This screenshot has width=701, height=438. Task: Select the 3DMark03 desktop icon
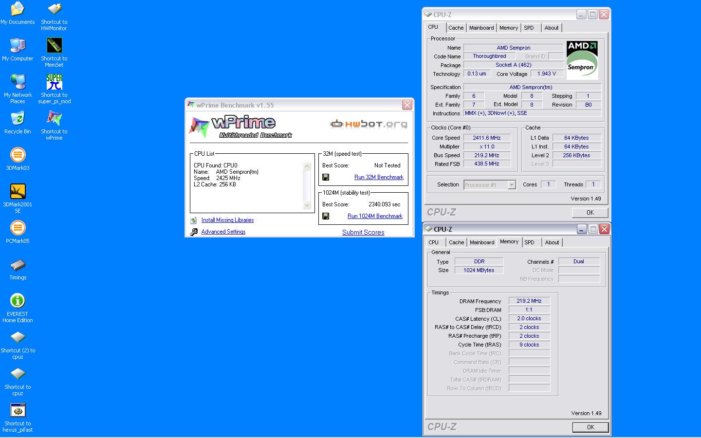[18, 159]
